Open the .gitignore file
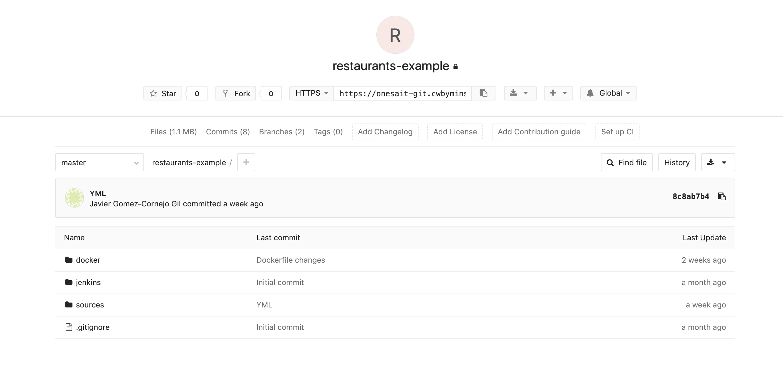Screen dimensions: 783x371 92,327
